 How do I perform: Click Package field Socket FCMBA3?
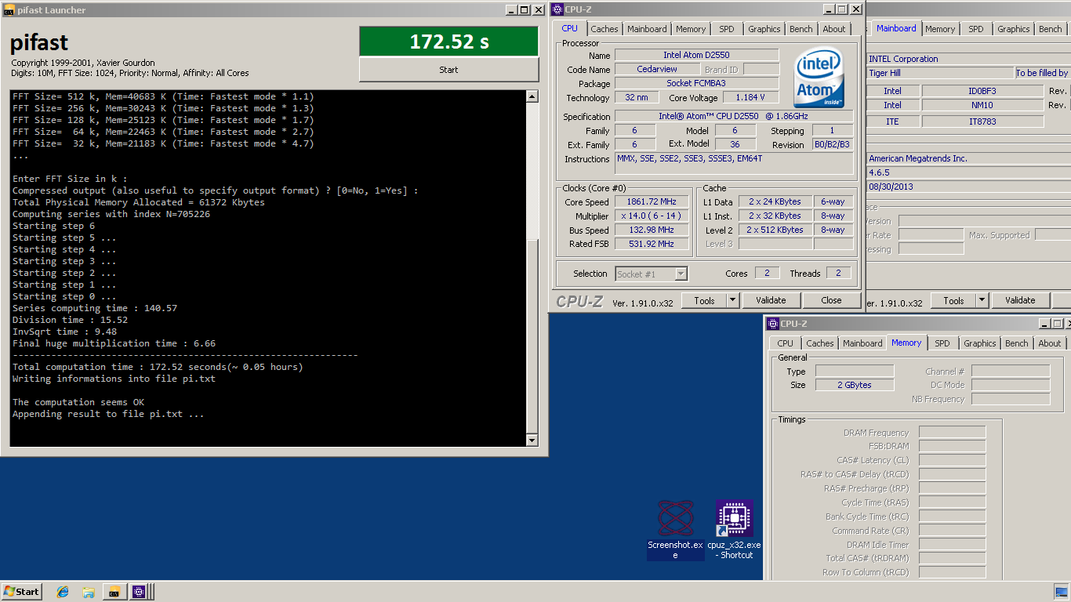pos(696,83)
